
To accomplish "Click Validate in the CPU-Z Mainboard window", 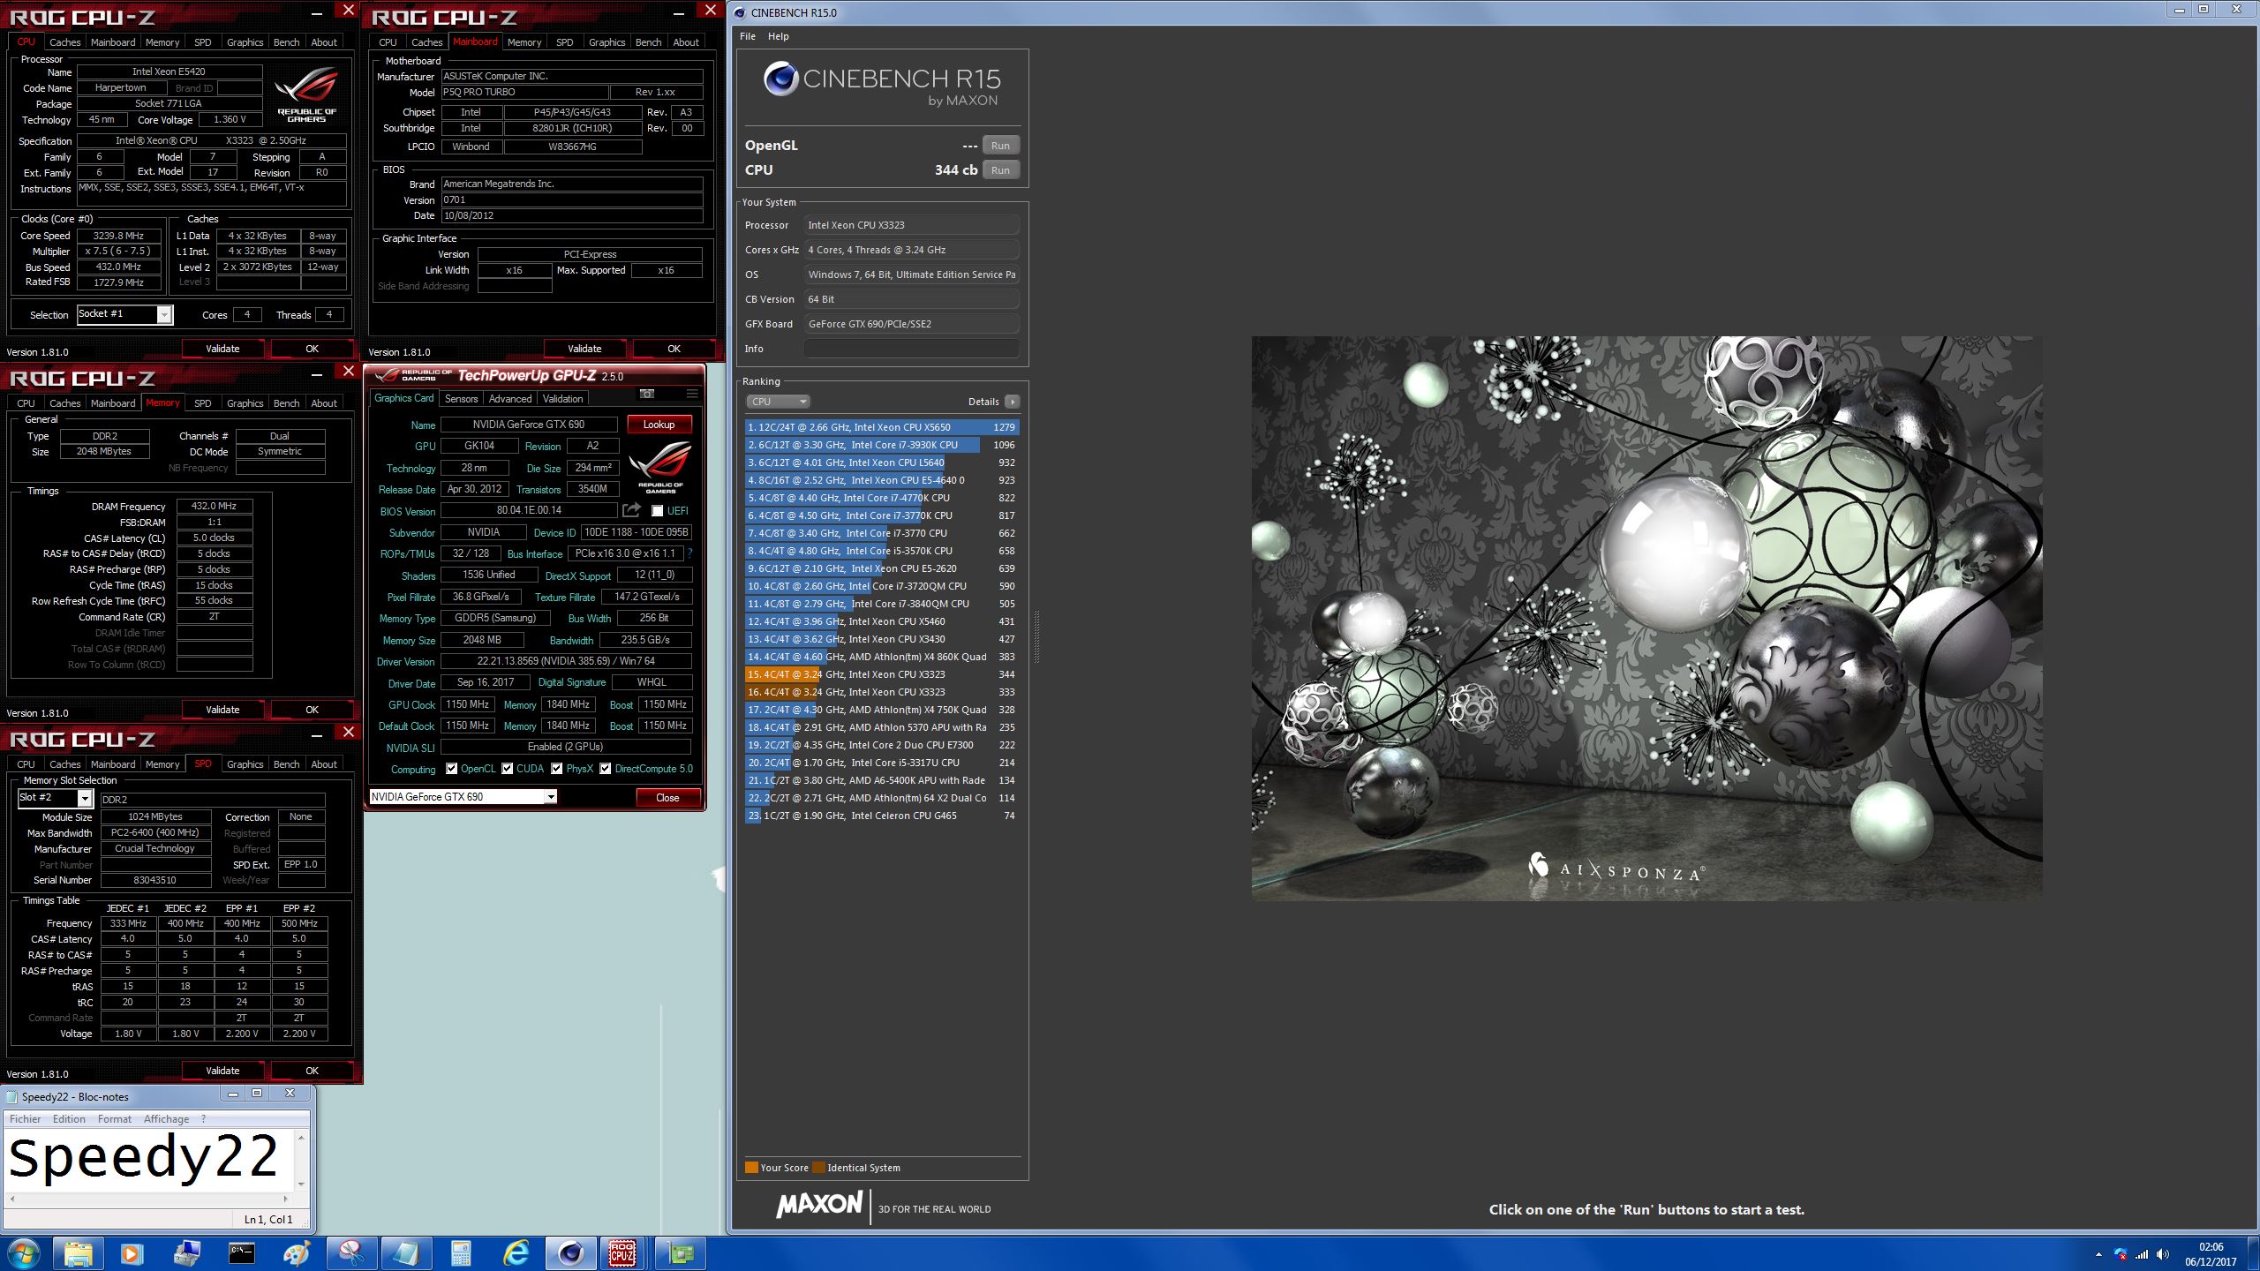I will coord(584,349).
